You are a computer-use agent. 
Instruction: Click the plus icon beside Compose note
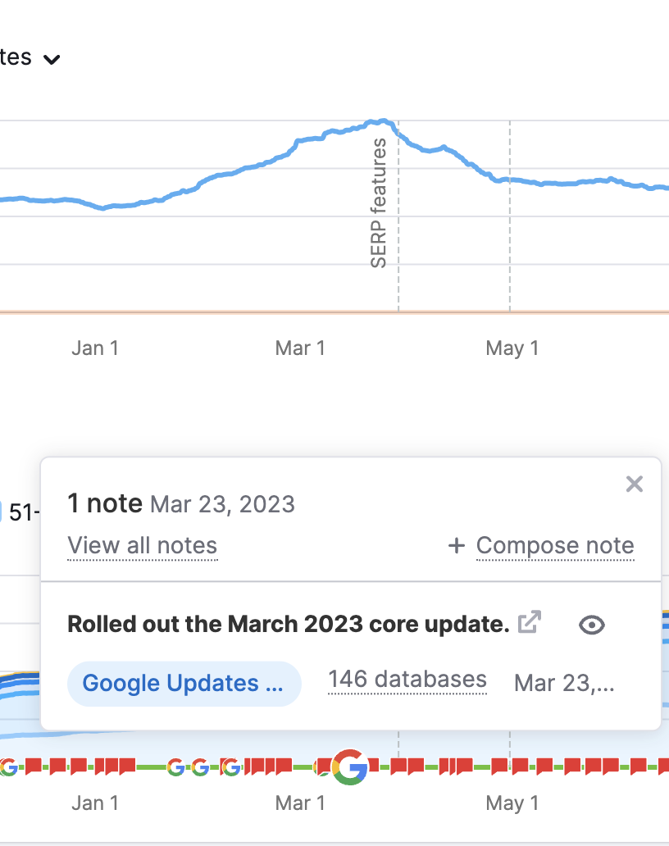point(457,545)
